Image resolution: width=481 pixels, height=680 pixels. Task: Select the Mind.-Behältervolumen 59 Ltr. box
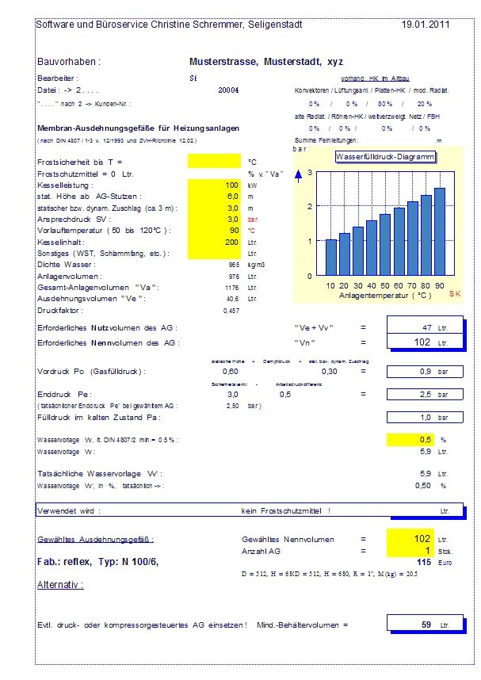click(425, 625)
